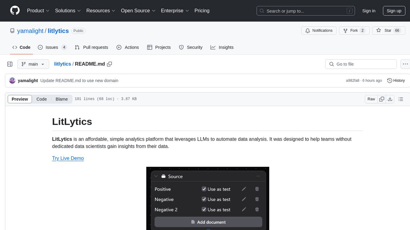This screenshot has height=230, width=410.
Task: Open the Product dropdown menu
Action: click(x=38, y=11)
